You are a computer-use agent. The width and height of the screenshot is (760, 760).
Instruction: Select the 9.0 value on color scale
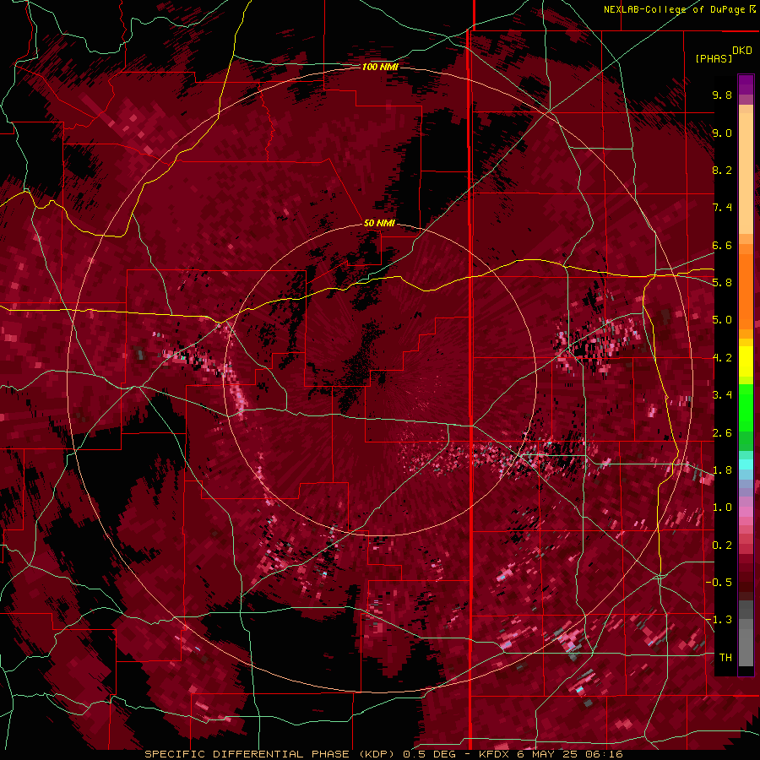tap(722, 133)
